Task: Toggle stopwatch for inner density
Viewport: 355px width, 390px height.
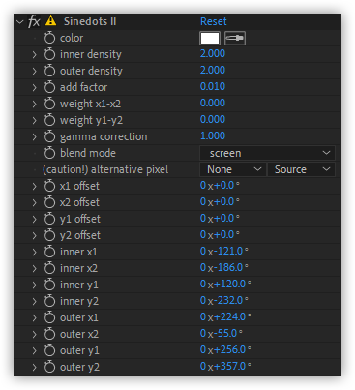Action: 49,54
